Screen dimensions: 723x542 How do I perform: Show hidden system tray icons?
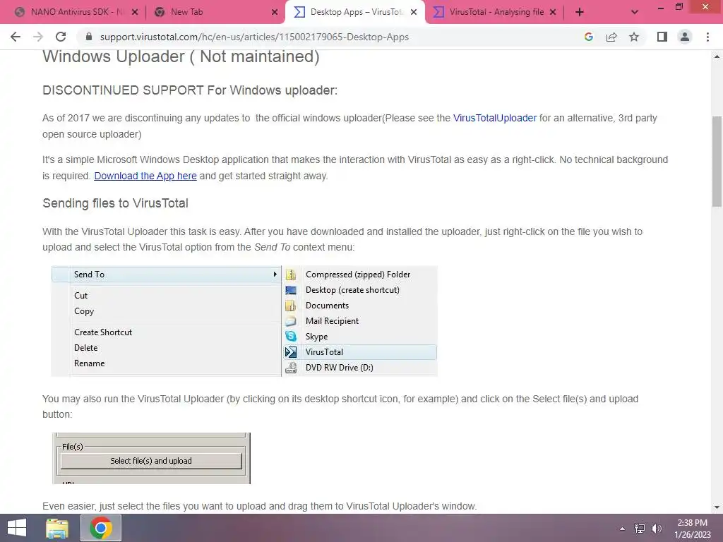tap(622, 528)
